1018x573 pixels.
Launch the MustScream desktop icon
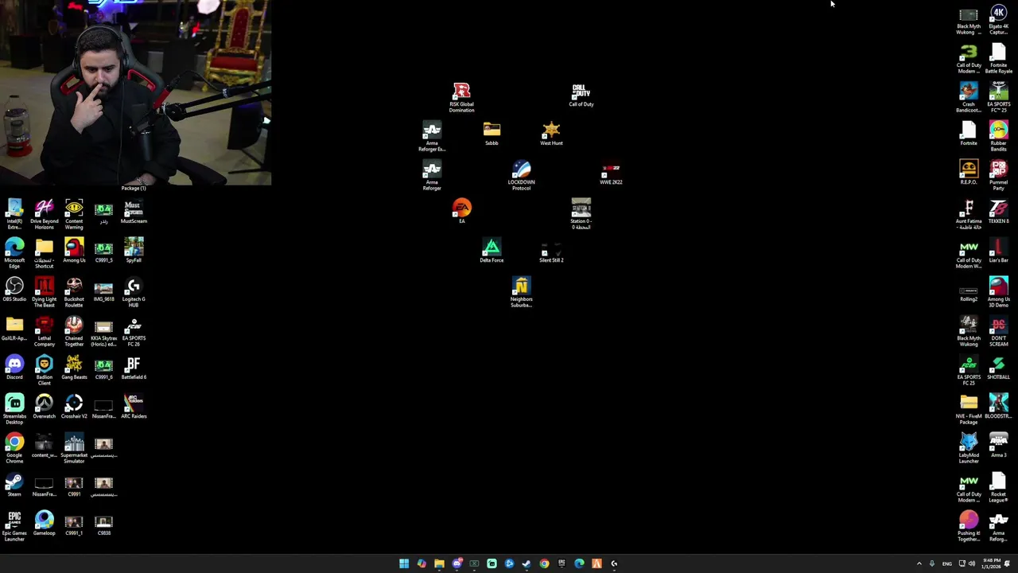[x=134, y=212]
